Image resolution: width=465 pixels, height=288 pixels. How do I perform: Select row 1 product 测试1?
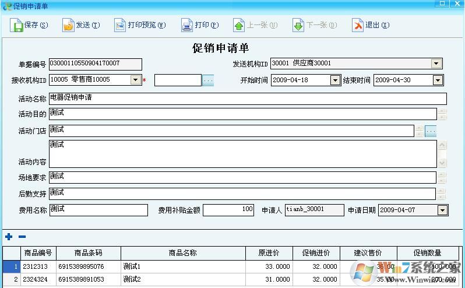coord(182,266)
